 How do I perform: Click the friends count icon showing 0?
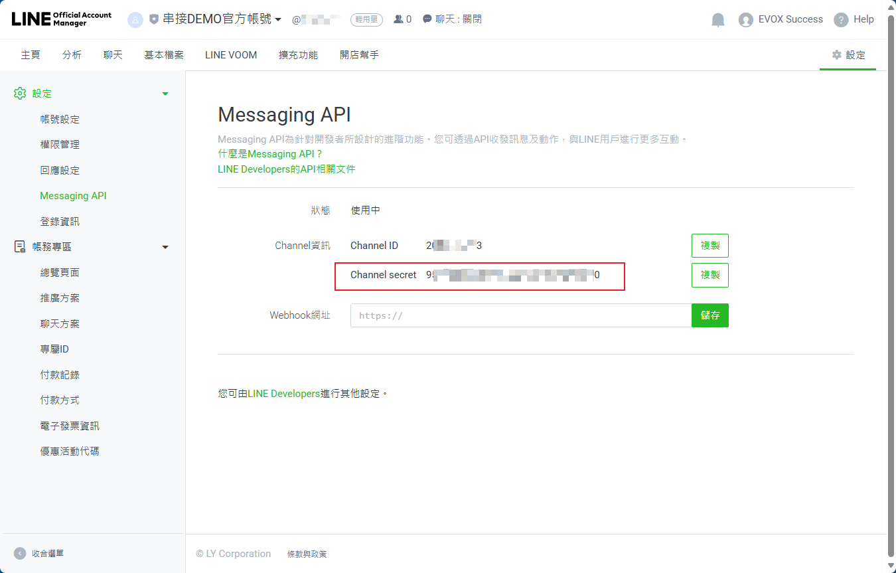coord(398,19)
